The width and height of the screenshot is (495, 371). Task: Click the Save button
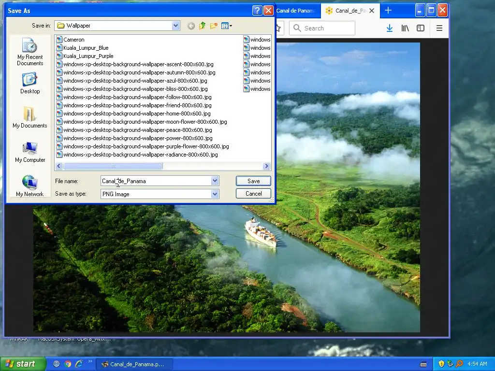coord(253,181)
